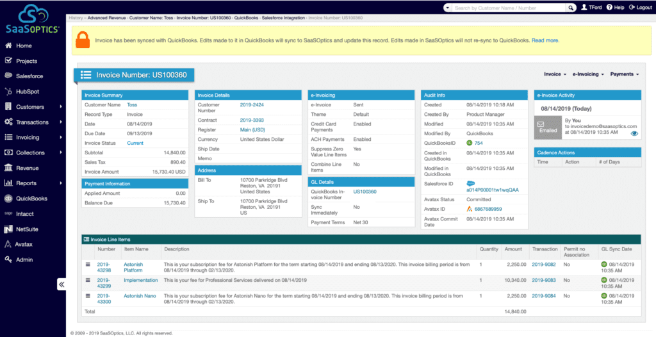Viewport: 656px width, 337px height.
Task: Click the HubSpot sidebar icon
Action: coord(9,92)
